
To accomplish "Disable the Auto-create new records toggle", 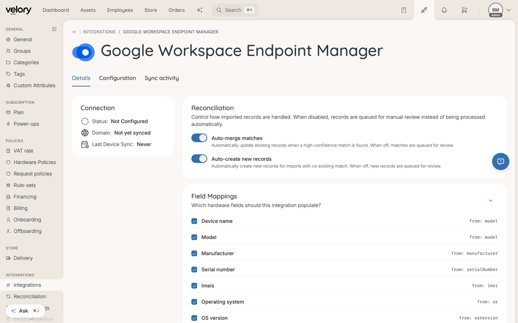I will (199, 159).
